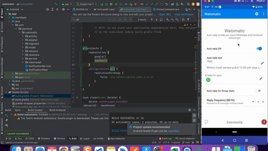Go to previous search occurrence arrow
This screenshot has height=151, width=268.
[x=152, y=20]
